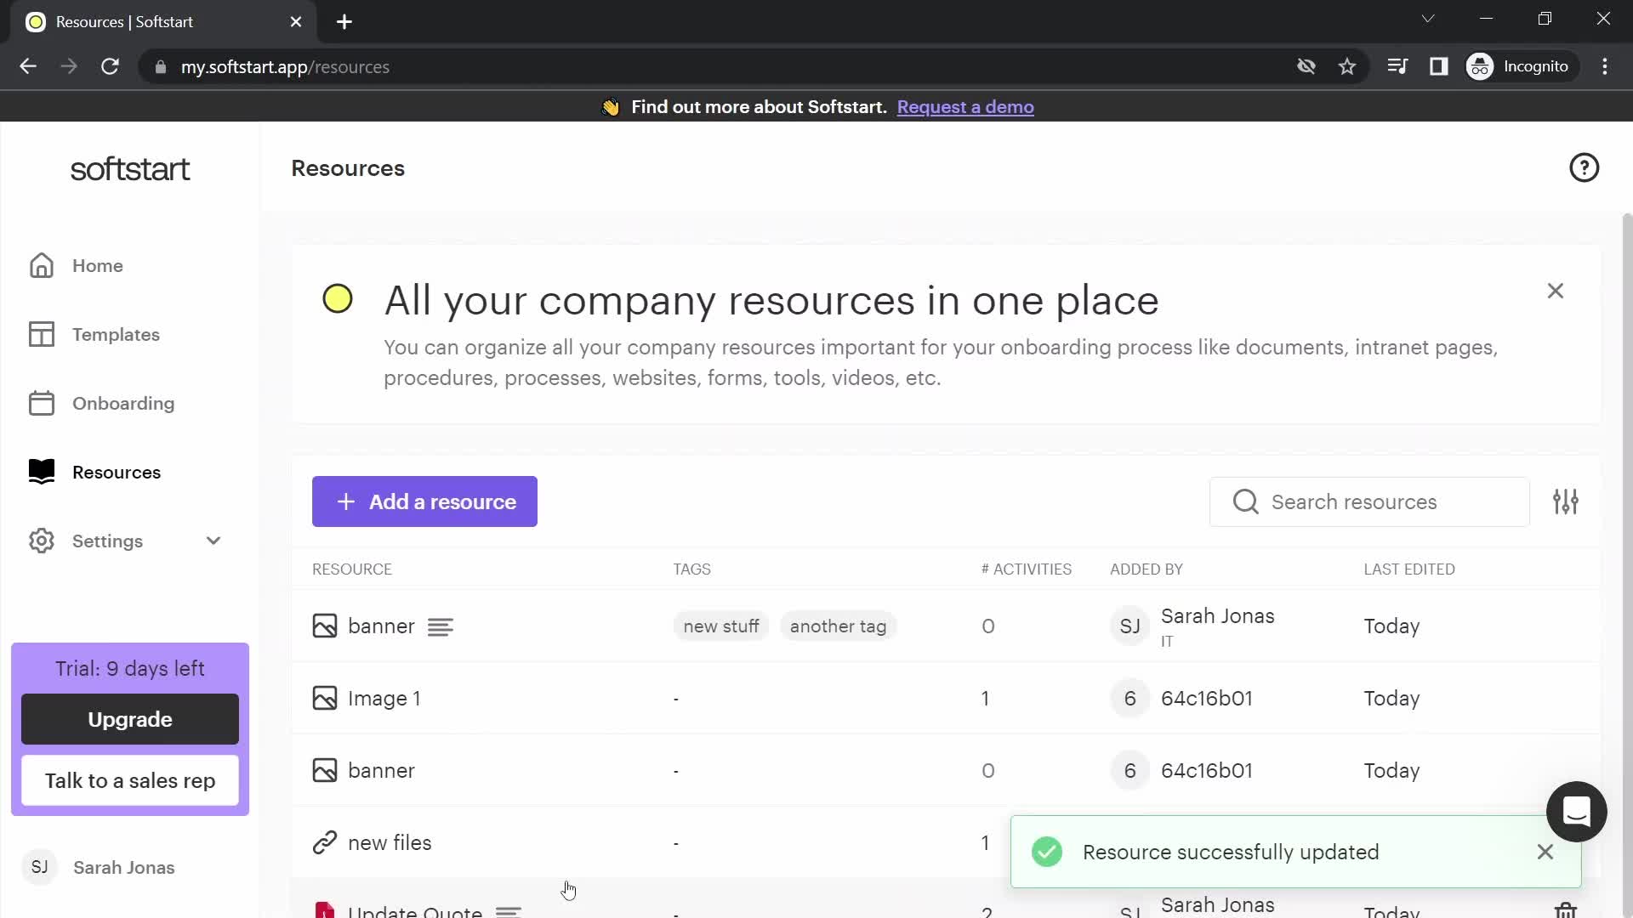This screenshot has width=1633, height=918.
Task: Click the Upgrade button
Action: tap(130, 719)
